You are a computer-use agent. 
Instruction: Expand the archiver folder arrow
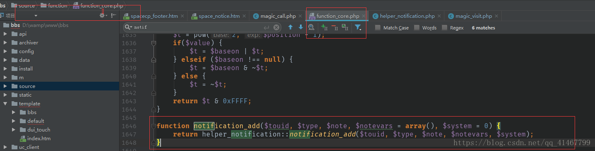pos(5,43)
